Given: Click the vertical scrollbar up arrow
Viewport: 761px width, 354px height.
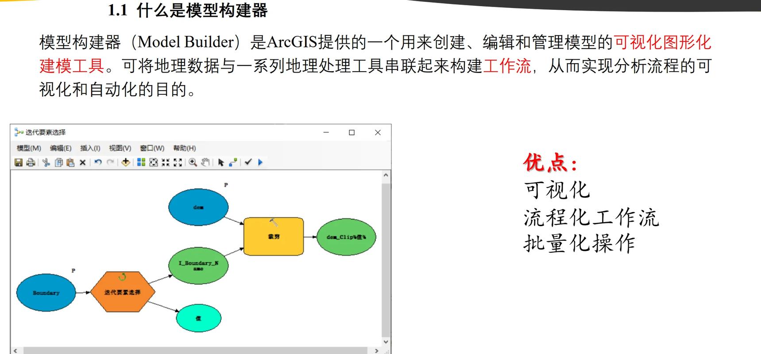Looking at the screenshot, I should tap(386, 175).
